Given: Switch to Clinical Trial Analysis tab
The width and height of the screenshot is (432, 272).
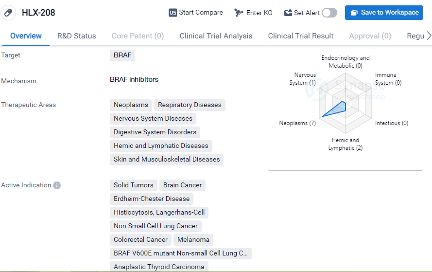Looking at the screenshot, I should [216, 36].
